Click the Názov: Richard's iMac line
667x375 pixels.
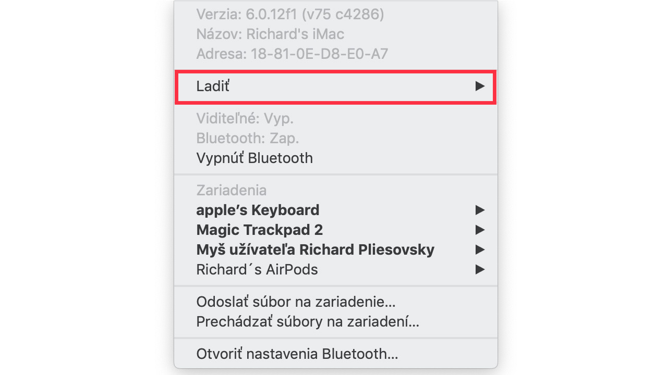270,34
